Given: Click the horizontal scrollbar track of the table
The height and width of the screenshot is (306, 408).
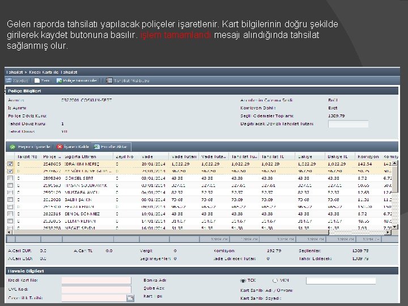Looking at the screenshot, I should 357,232.
